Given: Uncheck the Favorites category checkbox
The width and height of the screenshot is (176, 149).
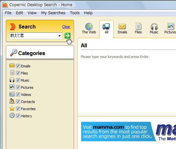Looking at the screenshot, I should [18, 109].
